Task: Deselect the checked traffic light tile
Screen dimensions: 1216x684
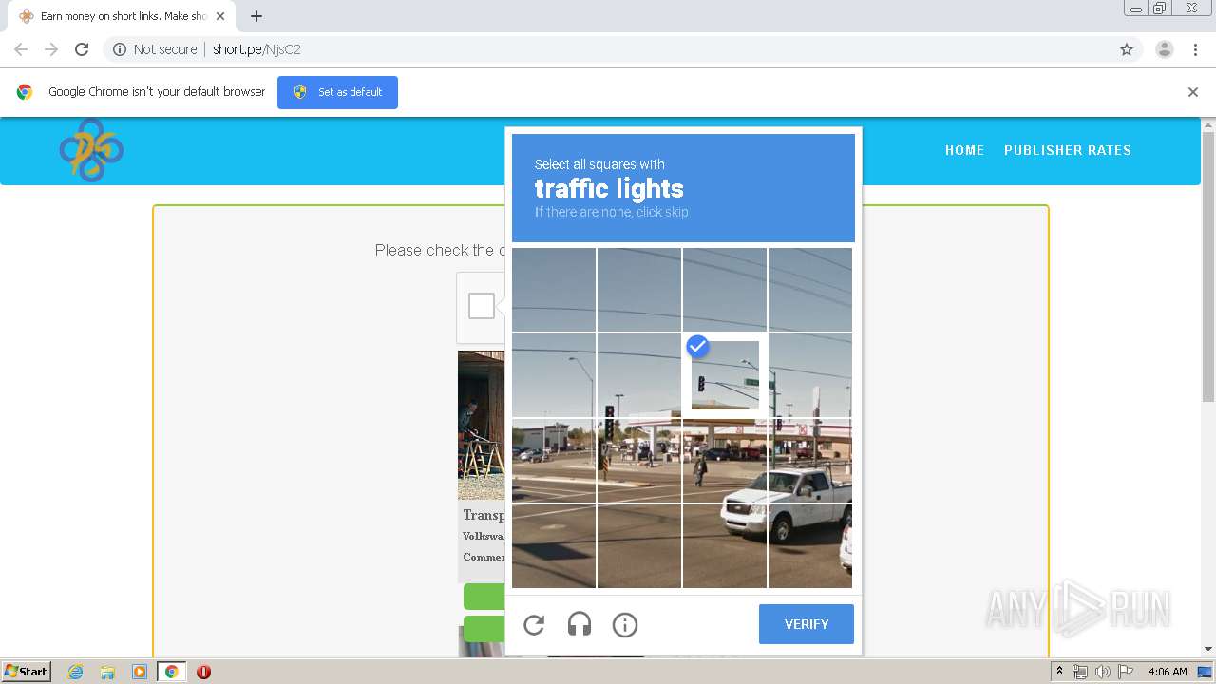Action: (x=725, y=375)
